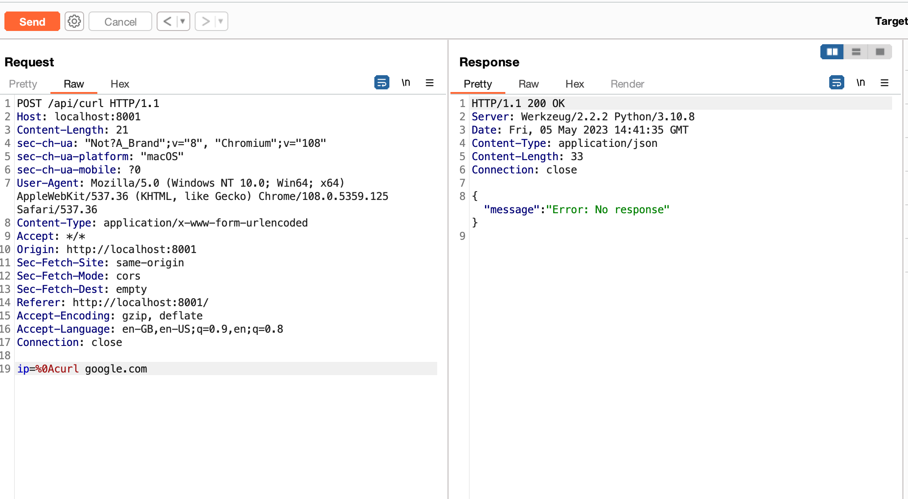
Task: Open the Response Hex tab
Action: 575,84
